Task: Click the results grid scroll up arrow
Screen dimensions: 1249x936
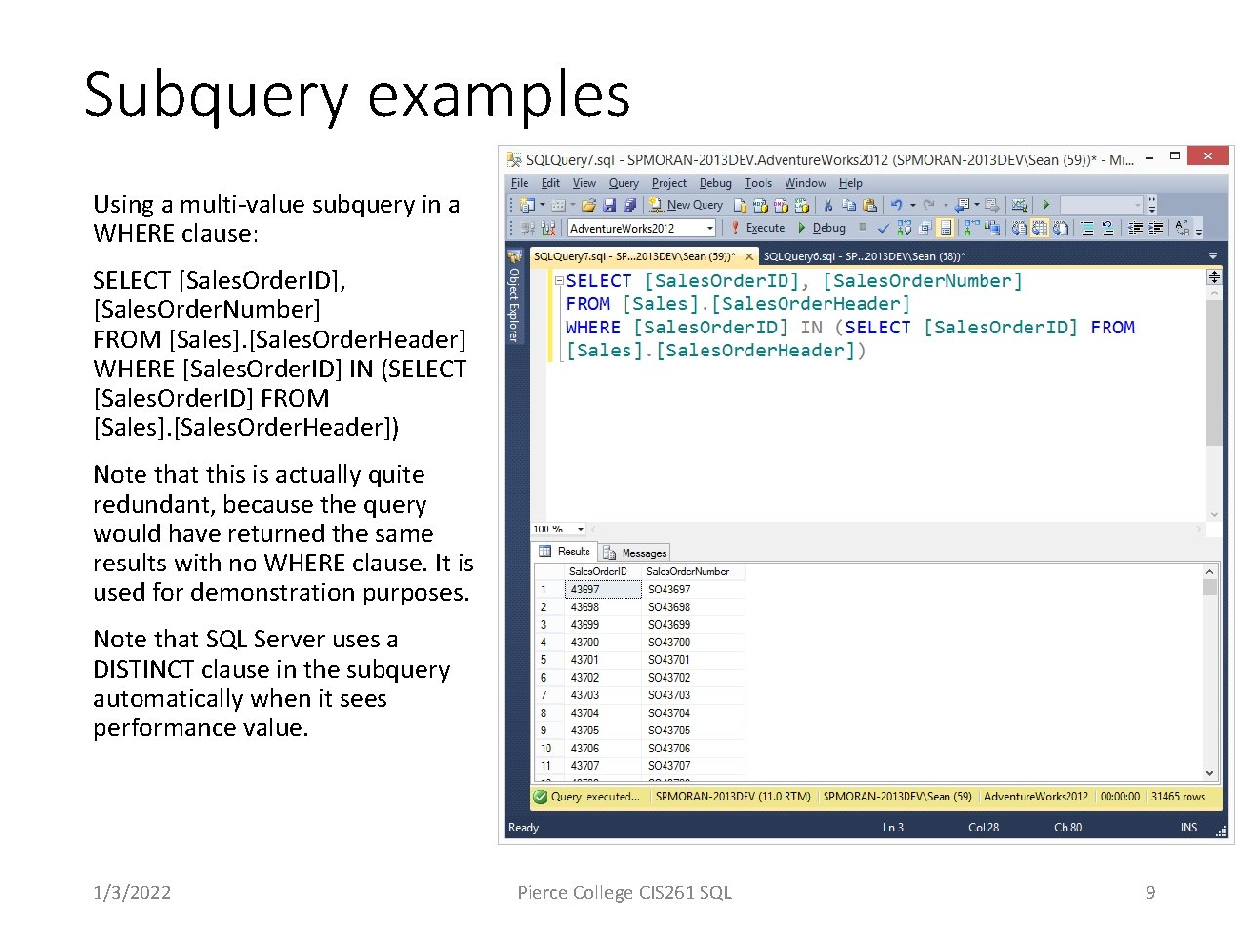Action: [x=1210, y=572]
